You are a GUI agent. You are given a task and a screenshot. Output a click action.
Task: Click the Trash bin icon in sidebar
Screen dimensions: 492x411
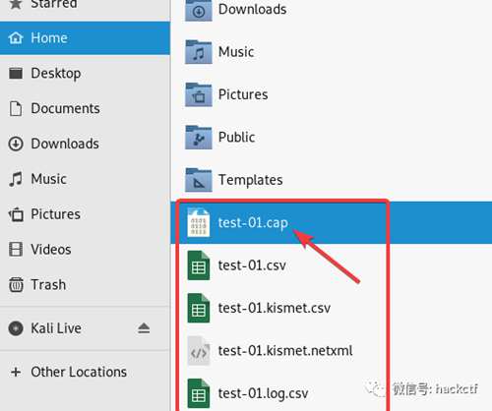[x=16, y=284]
